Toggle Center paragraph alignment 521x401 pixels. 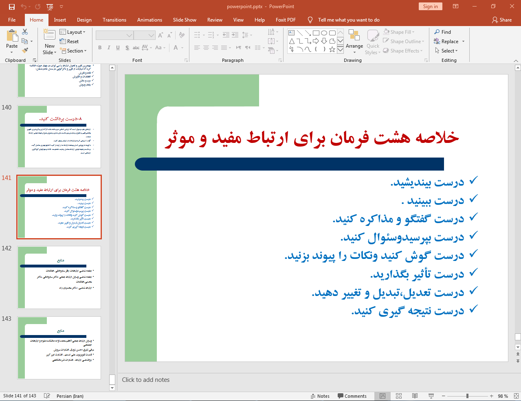pos(206,48)
